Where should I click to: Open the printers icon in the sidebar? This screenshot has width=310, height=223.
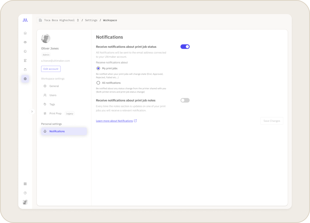coord(25,42)
